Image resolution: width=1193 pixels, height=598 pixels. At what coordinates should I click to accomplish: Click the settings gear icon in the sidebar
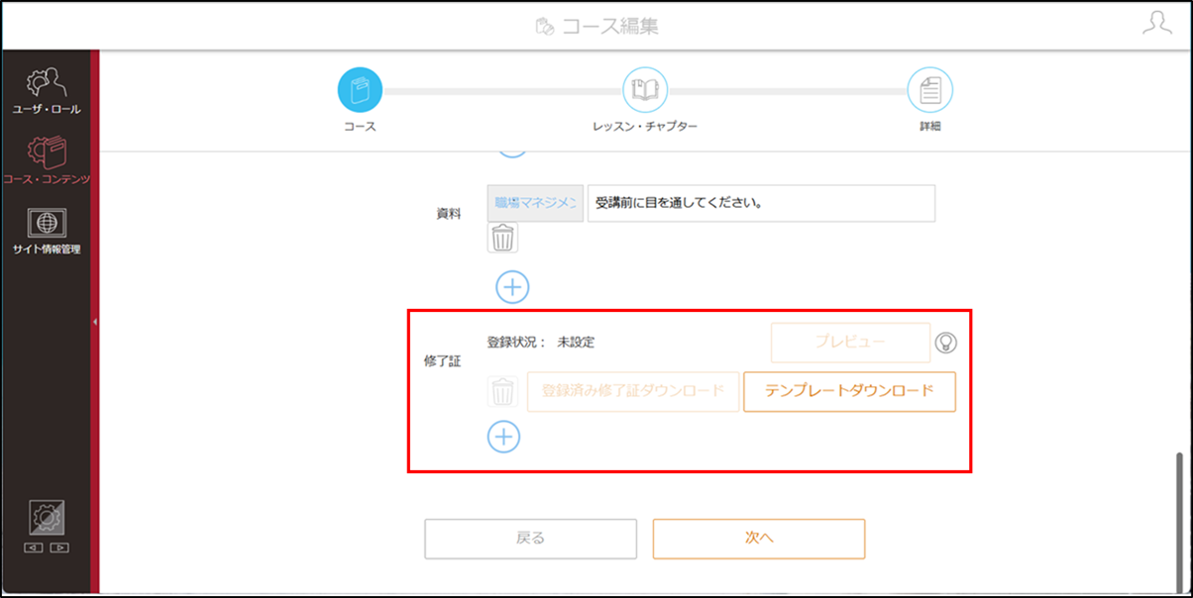[x=47, y=519]
